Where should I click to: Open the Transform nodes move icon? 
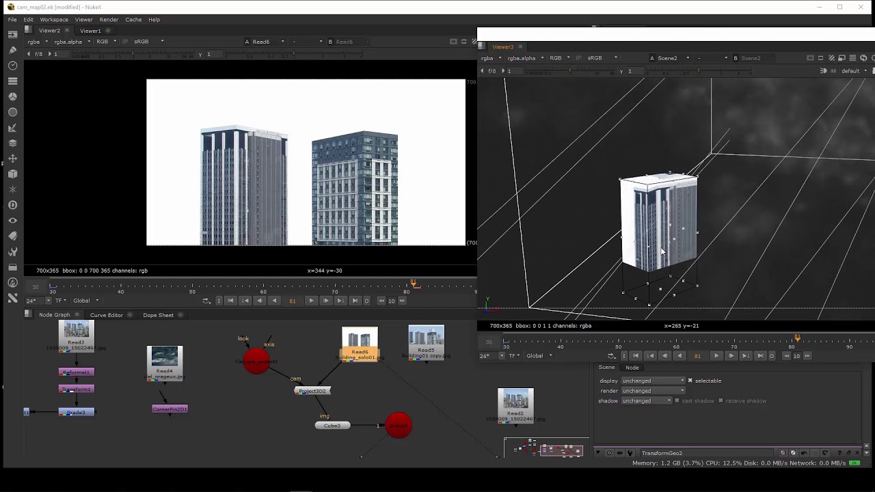pos(12,159)
